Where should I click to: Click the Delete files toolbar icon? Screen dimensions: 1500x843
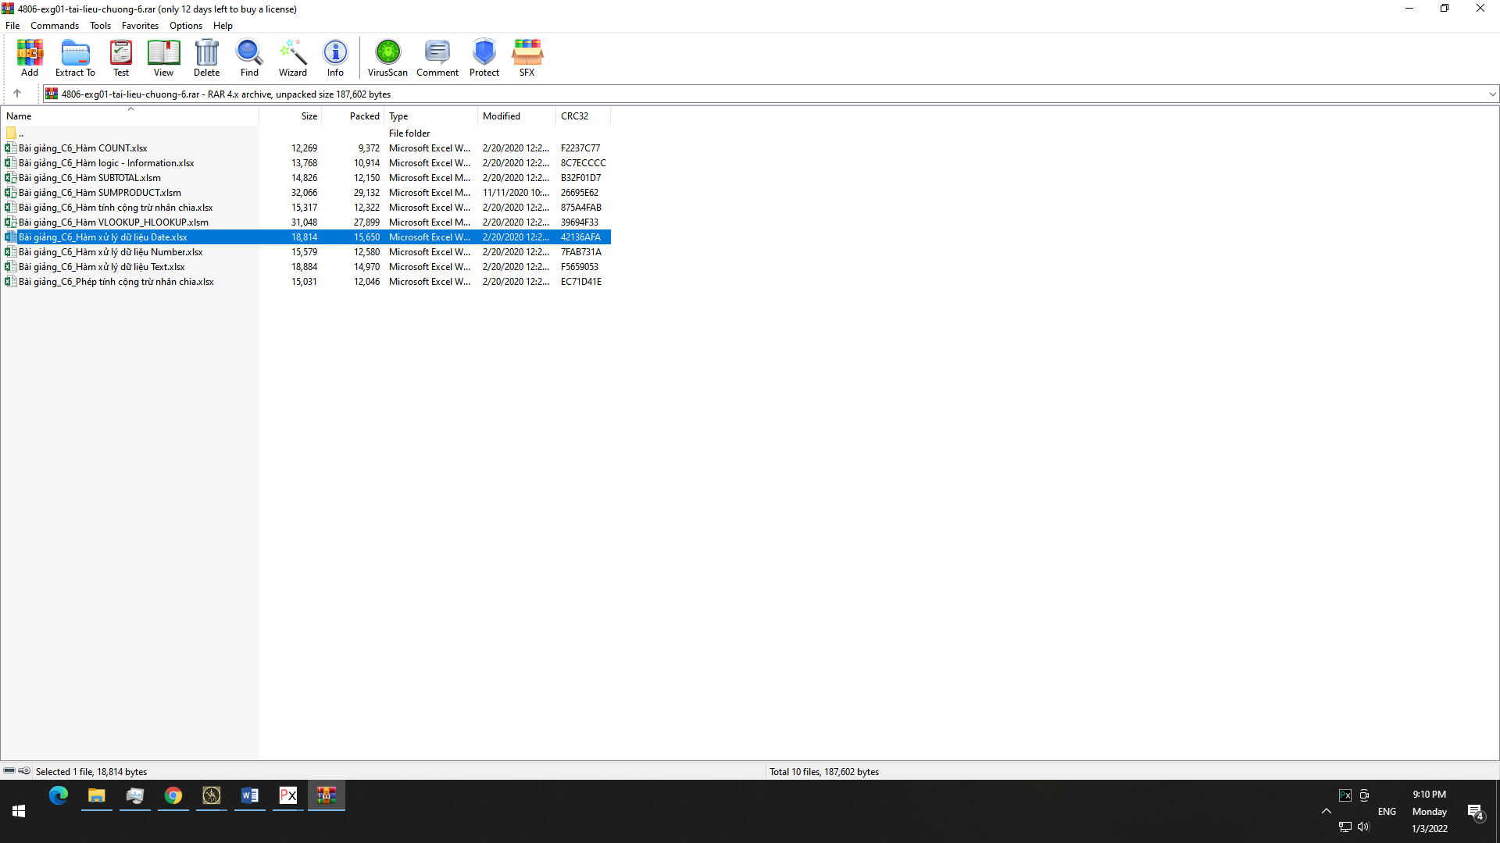(206, 58)
